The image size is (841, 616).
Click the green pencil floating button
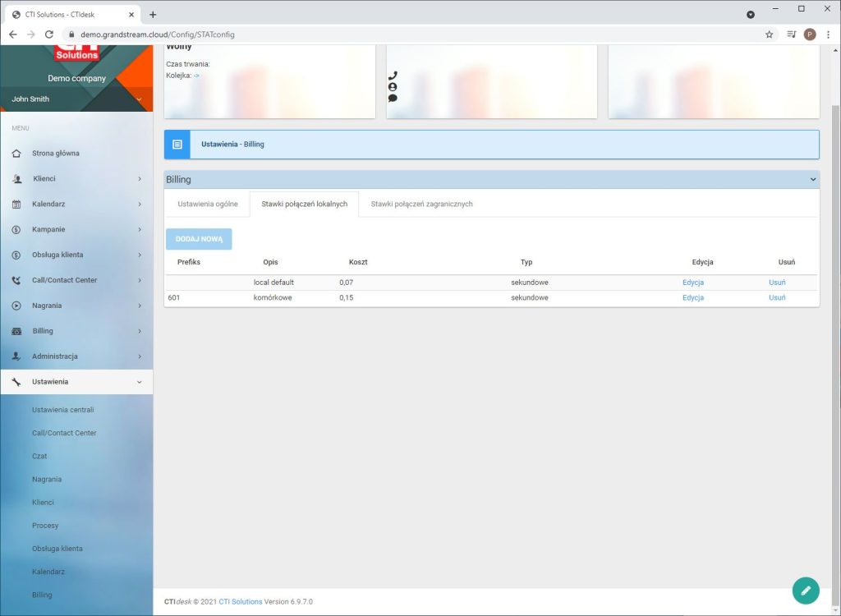coord(806,591)
